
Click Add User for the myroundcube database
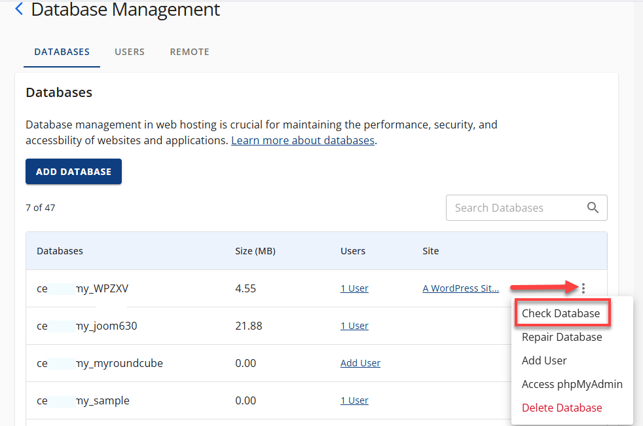pos(360,362)
